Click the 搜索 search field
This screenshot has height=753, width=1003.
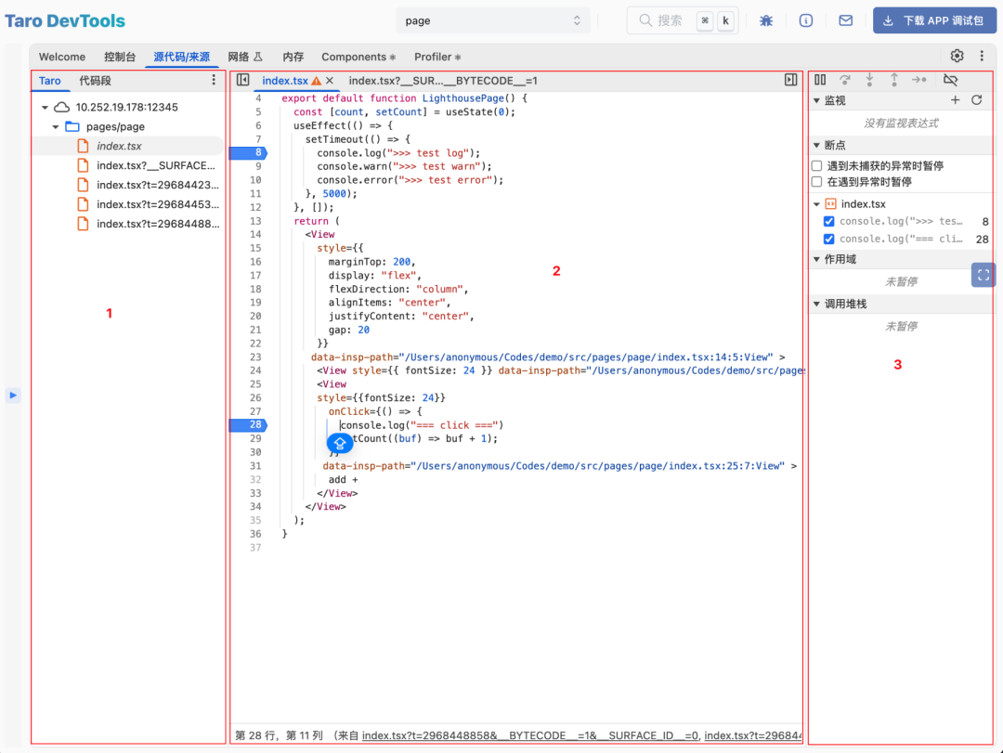(x=683, y=20)
